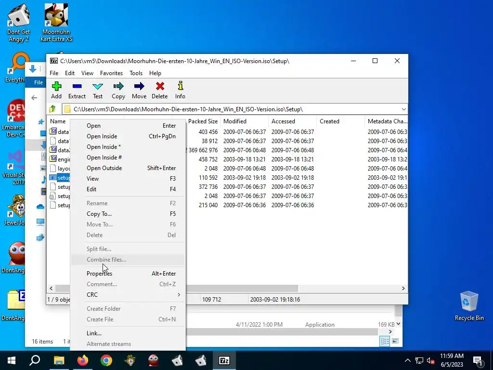
Task: Choose Properties in the context menu
Action: (128, 274)
